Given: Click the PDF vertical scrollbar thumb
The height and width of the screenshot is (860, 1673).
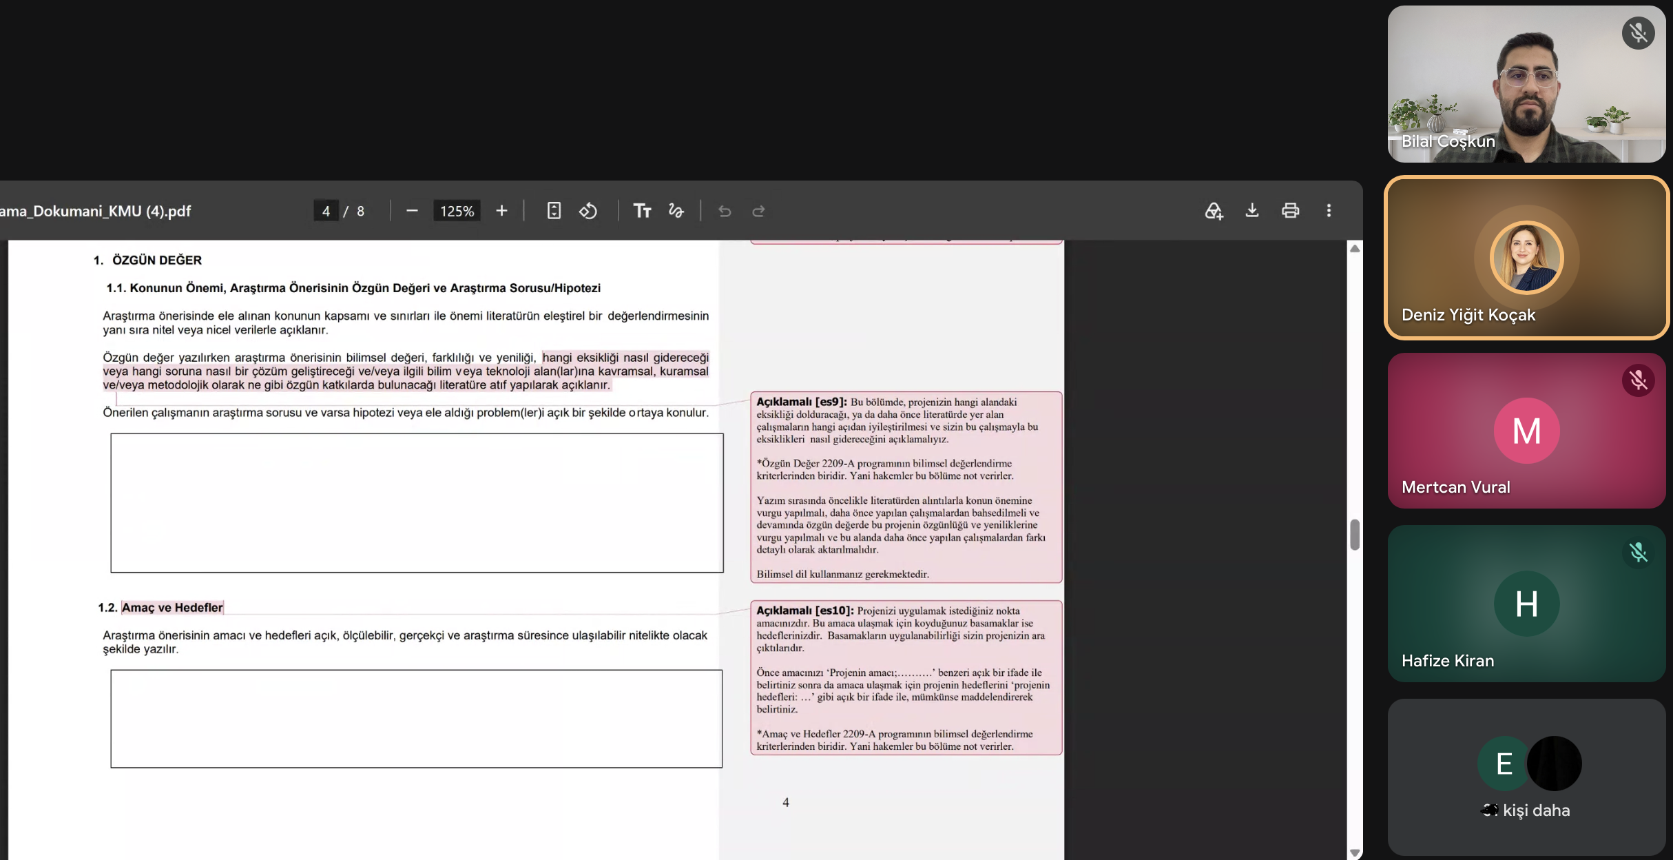Looking at the screenshot, I should 1355,535.
